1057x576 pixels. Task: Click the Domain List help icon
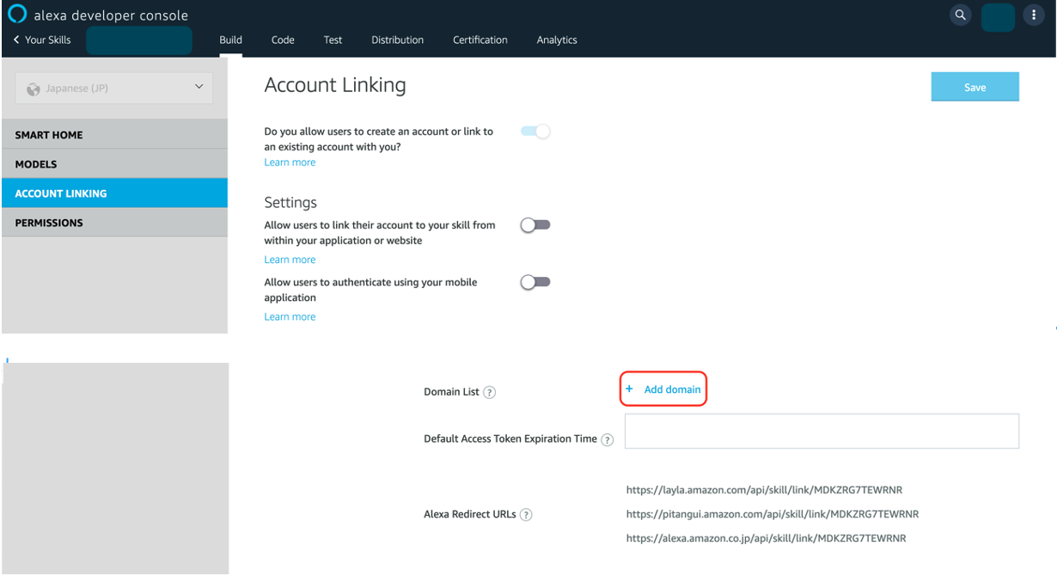490,392
